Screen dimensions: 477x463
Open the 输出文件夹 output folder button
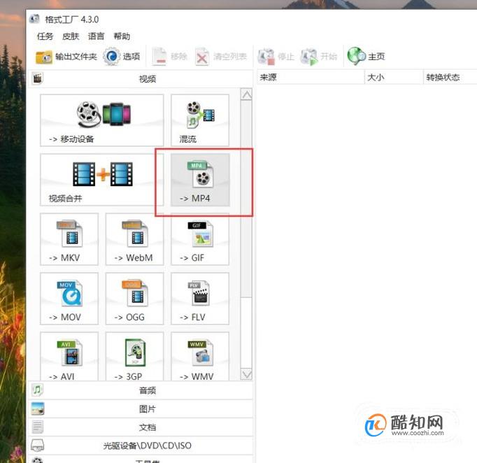(66, 57)
